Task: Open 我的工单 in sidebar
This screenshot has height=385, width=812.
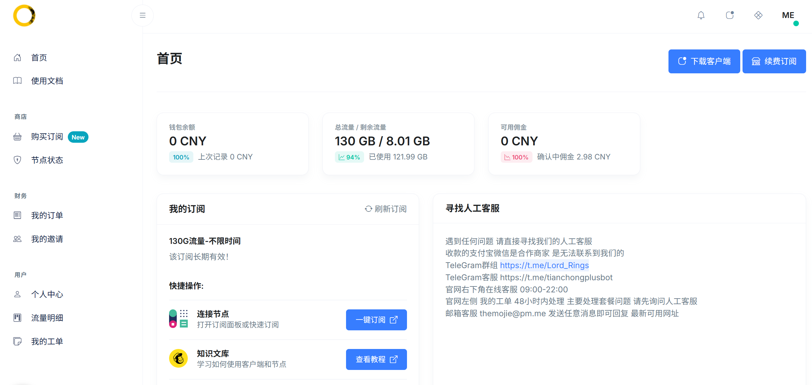Action: point(47,341)
